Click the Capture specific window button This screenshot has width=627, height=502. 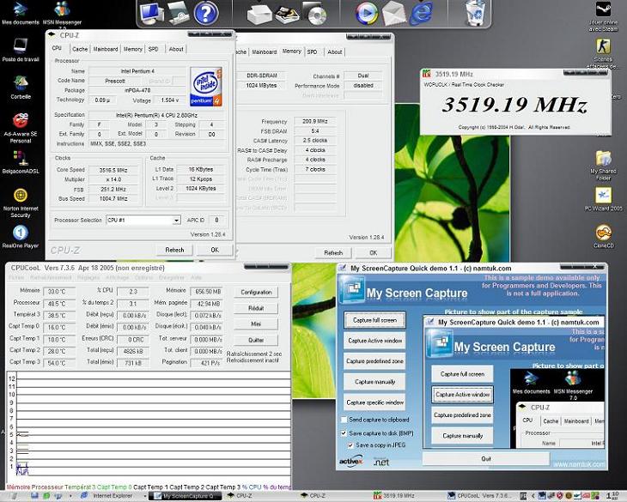click(374, 402)
